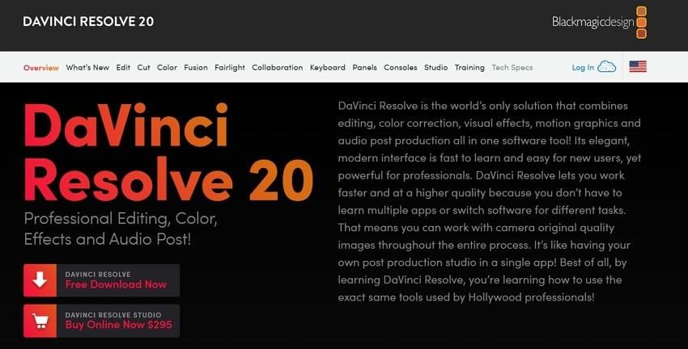Viewport: 688px width, 349px height.
Task: Open the Fusion tab
Action: pos(196,67)
